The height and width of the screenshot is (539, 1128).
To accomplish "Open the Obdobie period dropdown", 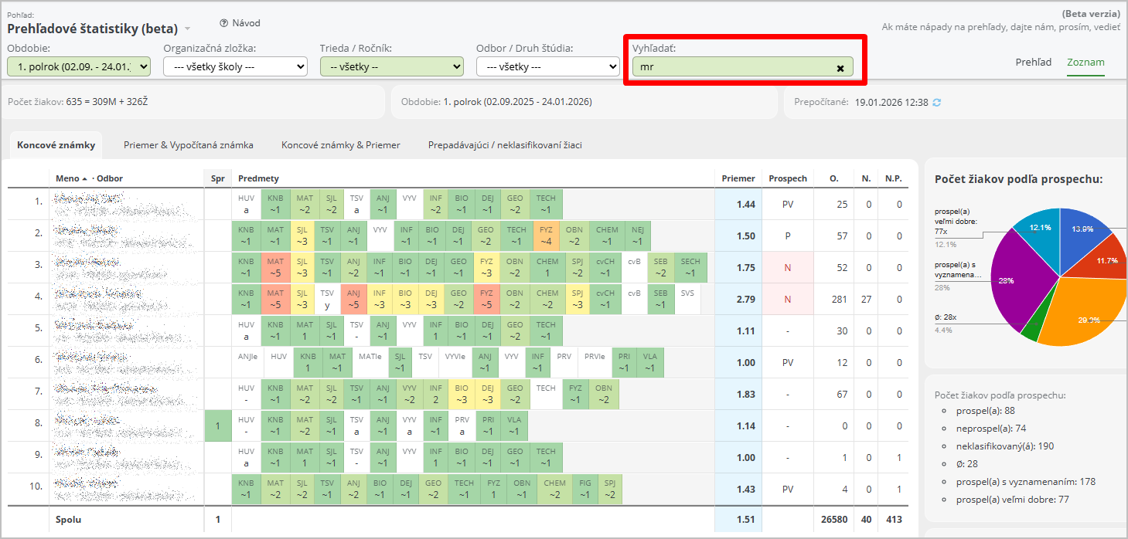I will (x=79, y=67).
